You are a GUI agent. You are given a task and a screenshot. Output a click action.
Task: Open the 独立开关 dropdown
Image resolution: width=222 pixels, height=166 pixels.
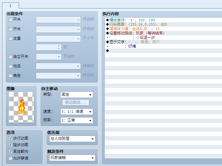(49, 57)
